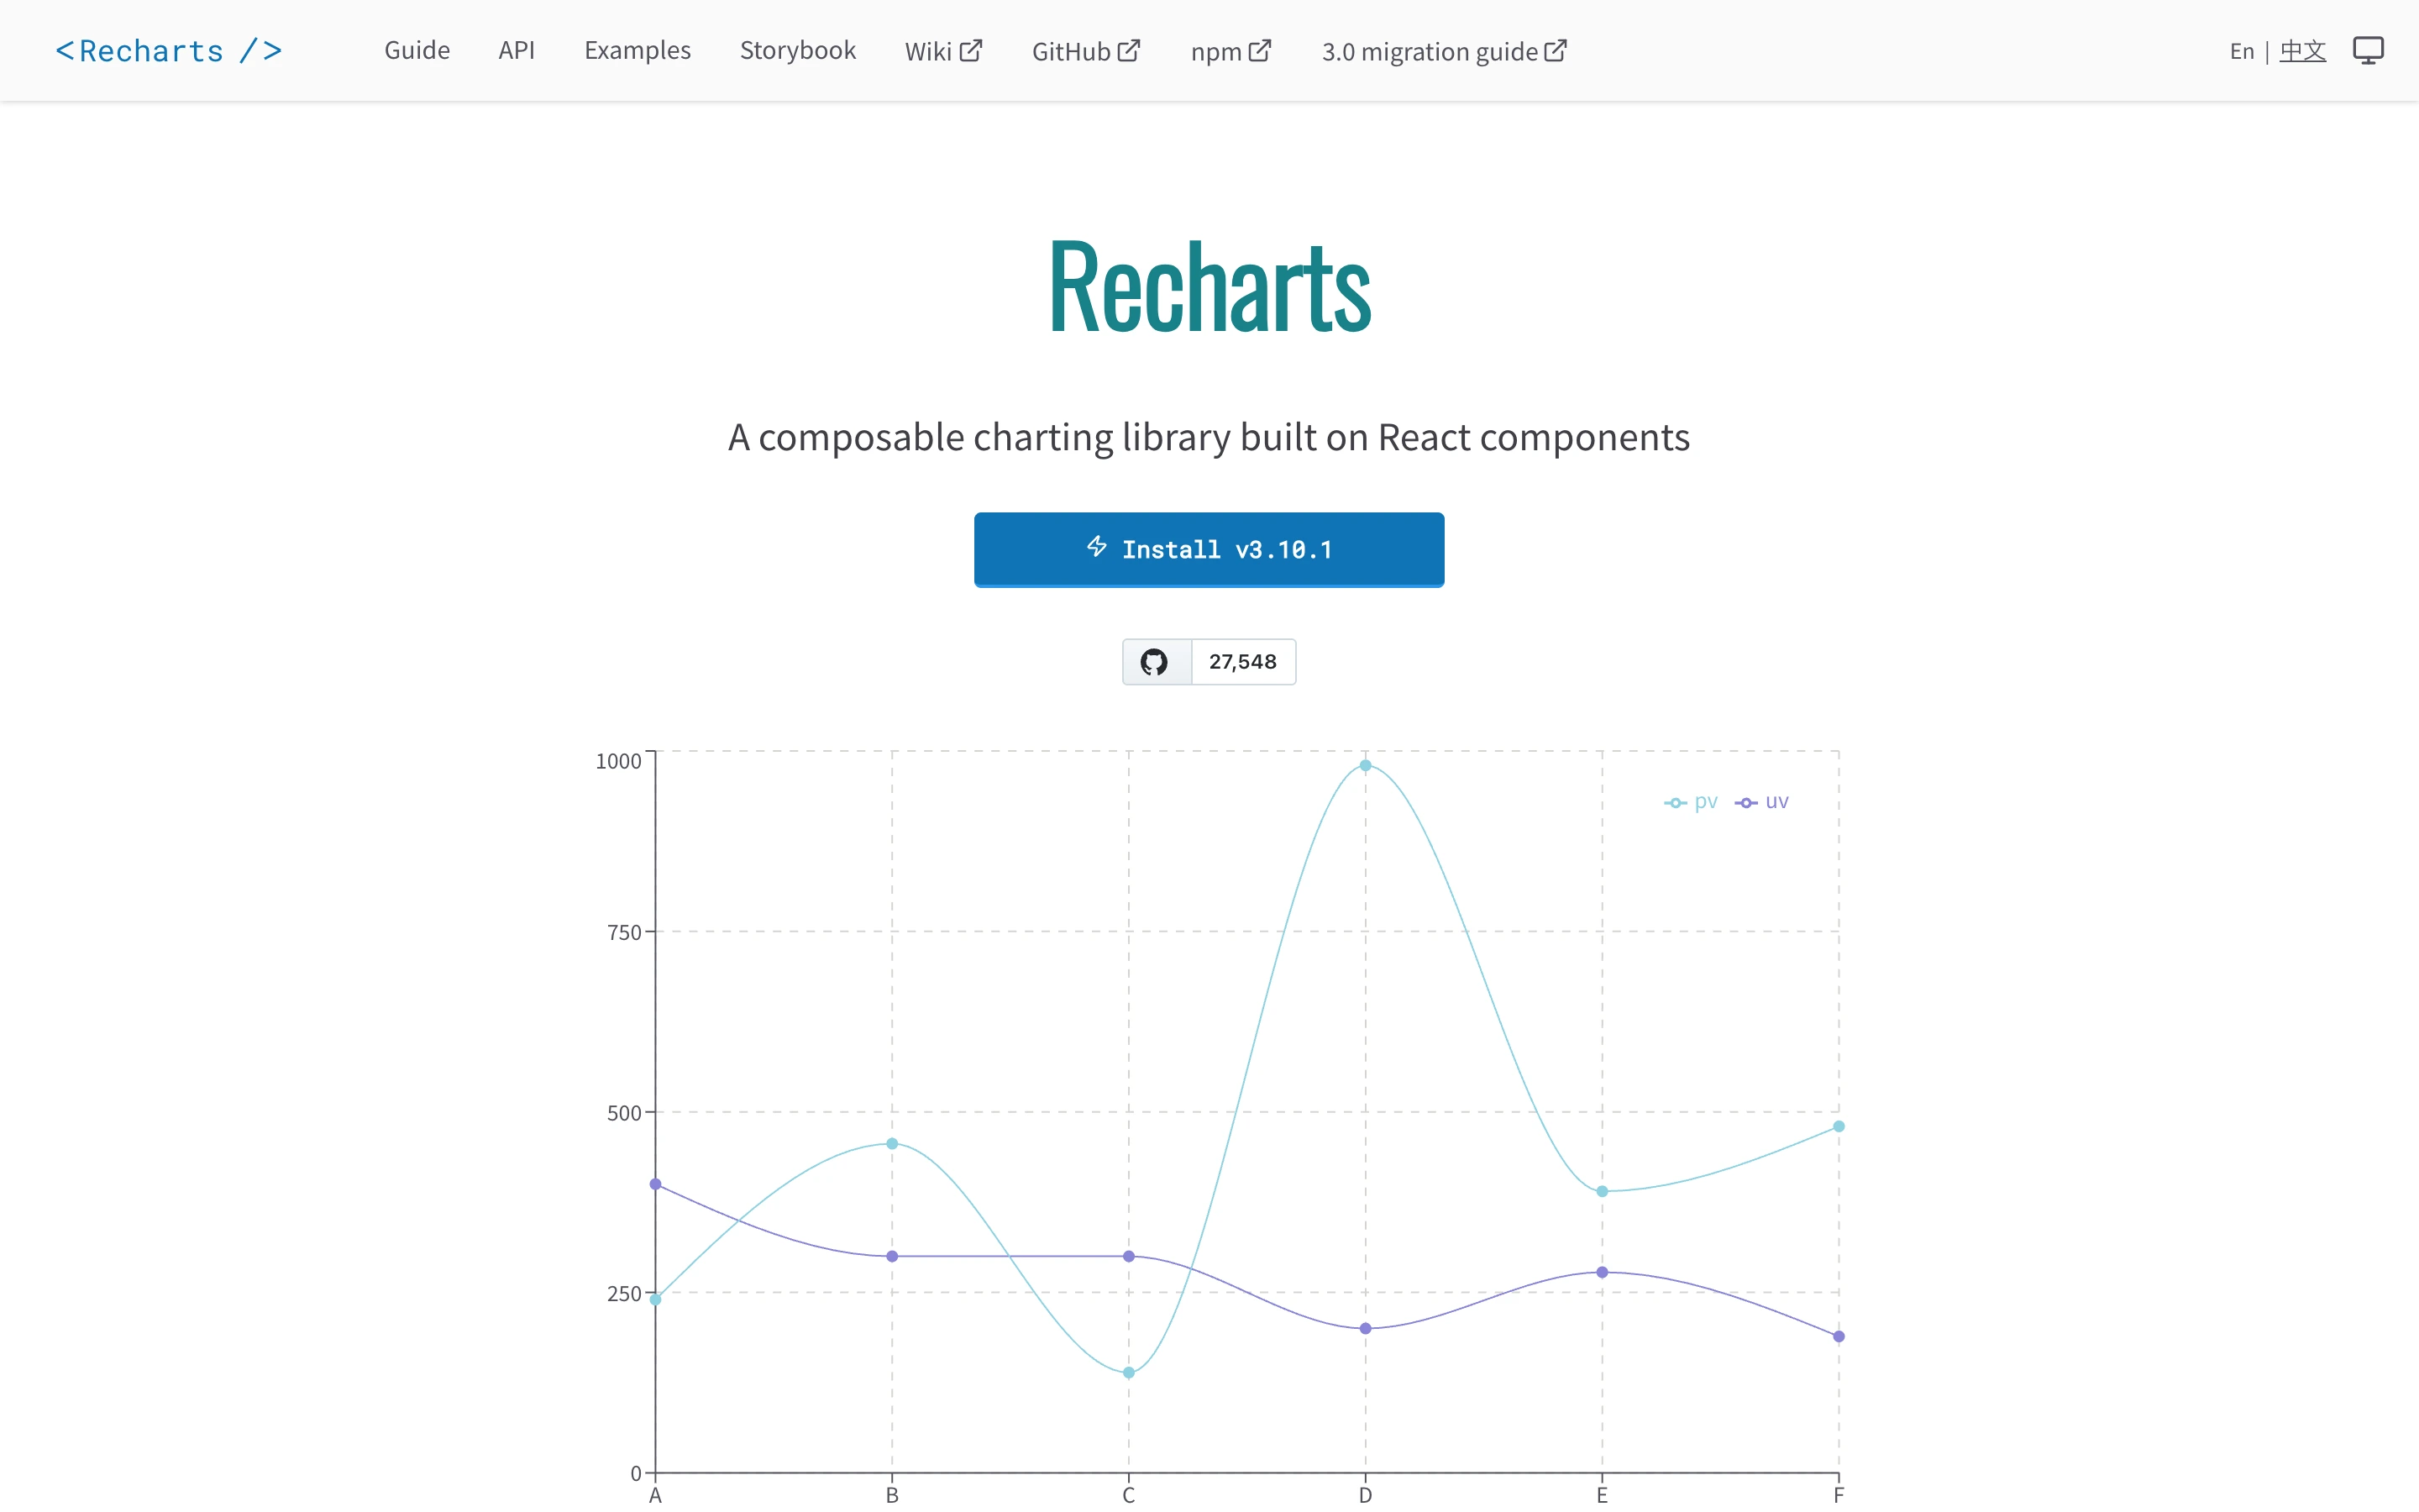The image size is (2419, 1512).
Task: Open the 27,548 stargazers count
Action: pyautogui.click(x=1242, y=662)
